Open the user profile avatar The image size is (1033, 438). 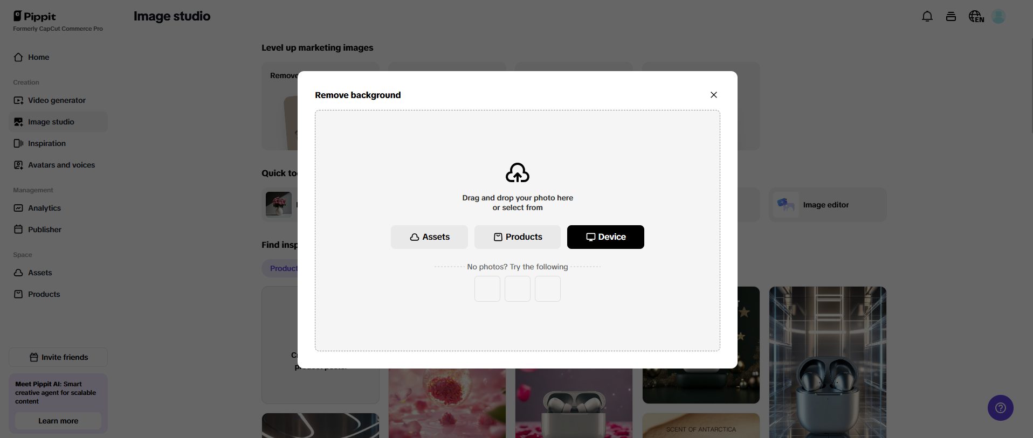click(998, 17)
